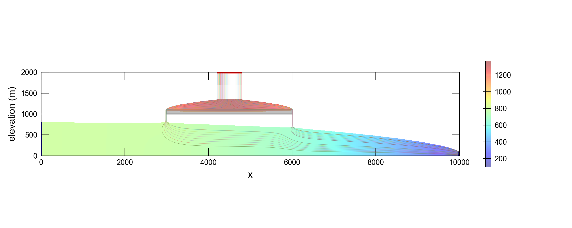Click the 'elevation (m)' y-axis label
Screen dimensions: 572x228
pyautogui.click(x=12, y=114)
